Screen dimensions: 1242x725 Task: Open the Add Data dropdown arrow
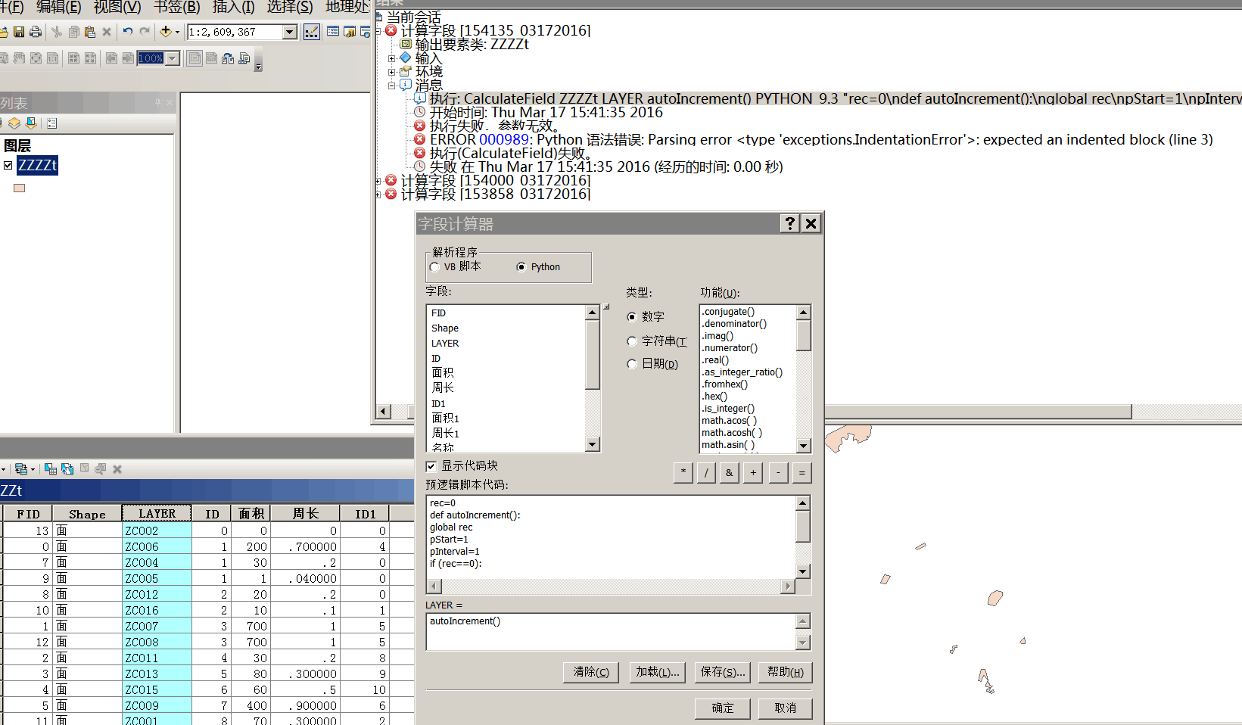point(177,32)
